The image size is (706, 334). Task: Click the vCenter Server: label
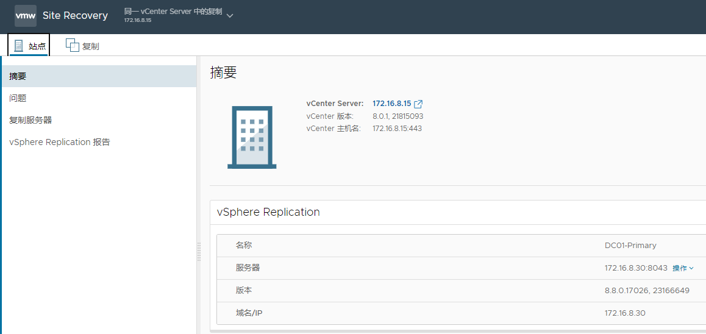(335, 104)
